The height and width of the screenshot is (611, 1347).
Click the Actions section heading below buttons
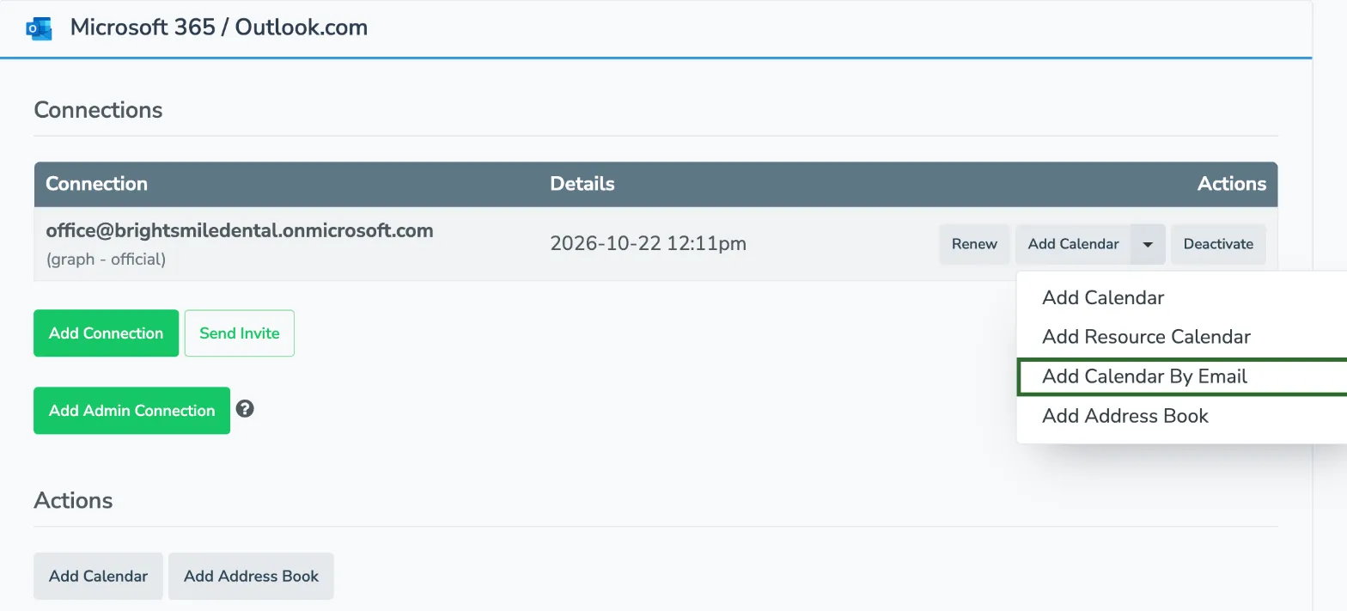point(73,500)
